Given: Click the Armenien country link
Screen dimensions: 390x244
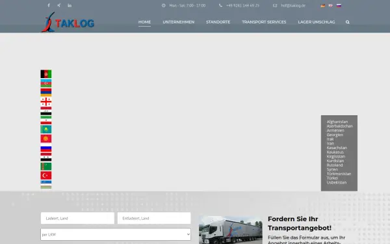Looking at the screenshot, I should 335,131.
